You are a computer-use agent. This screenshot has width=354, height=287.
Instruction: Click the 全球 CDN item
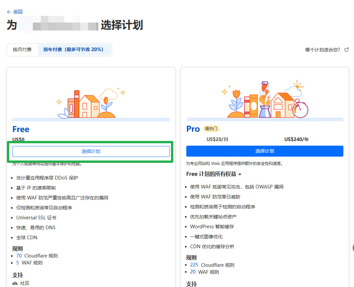pyautogui.click(x=27, y=238)
